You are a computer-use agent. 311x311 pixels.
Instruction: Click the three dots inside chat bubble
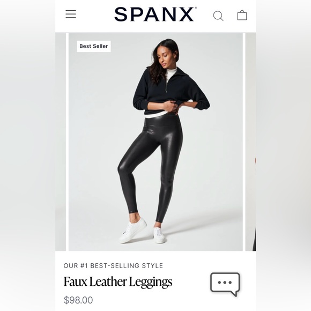pyautogui.click(x=225, y=283)
